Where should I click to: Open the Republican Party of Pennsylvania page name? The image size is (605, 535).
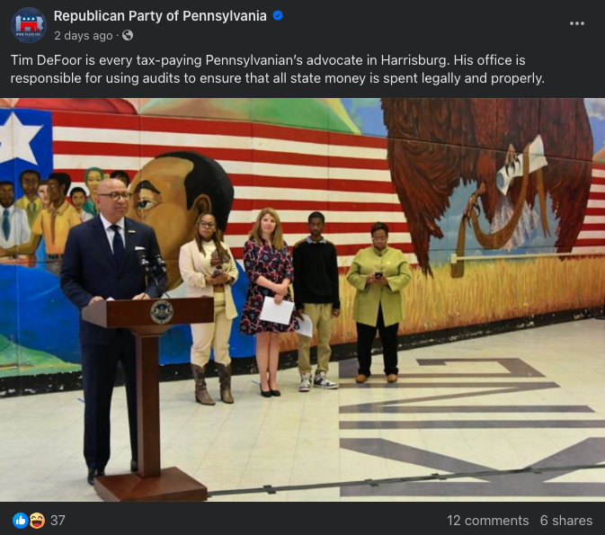pyautogui.click(x=160, y=16)
